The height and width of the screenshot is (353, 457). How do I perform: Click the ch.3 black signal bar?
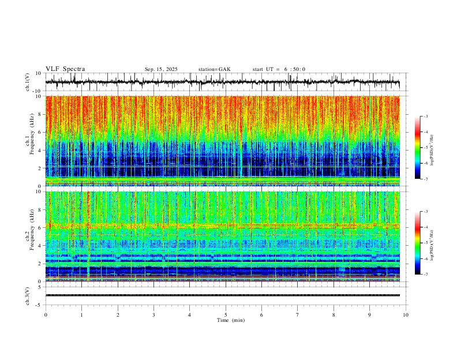pos(222,295)
